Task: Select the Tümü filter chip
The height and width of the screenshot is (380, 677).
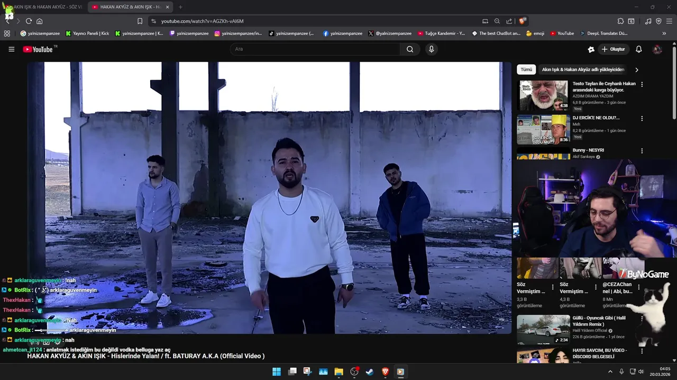Action: tap(526, 70)
